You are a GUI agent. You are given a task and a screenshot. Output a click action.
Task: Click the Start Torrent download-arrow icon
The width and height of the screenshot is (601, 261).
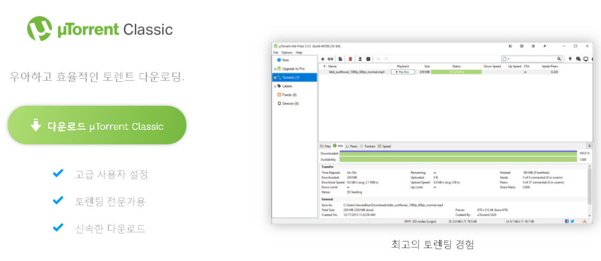pos(360,59)
